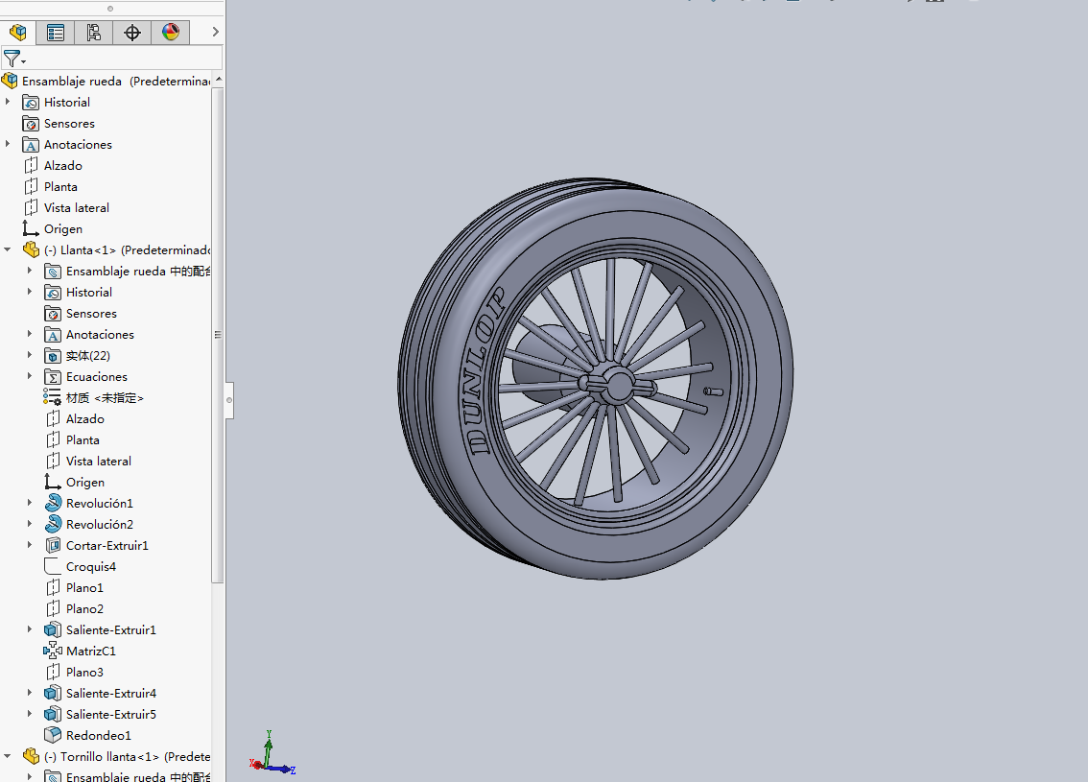
Task: Select the assembly Alzado plane icon
Action: (x=31, y=165)
